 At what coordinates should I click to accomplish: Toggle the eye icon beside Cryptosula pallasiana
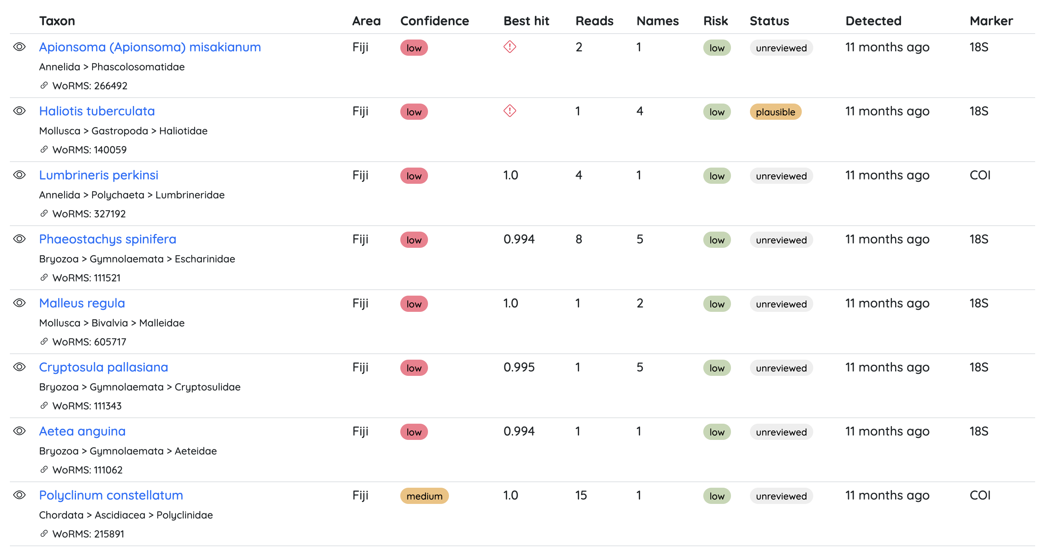point(19,366)
